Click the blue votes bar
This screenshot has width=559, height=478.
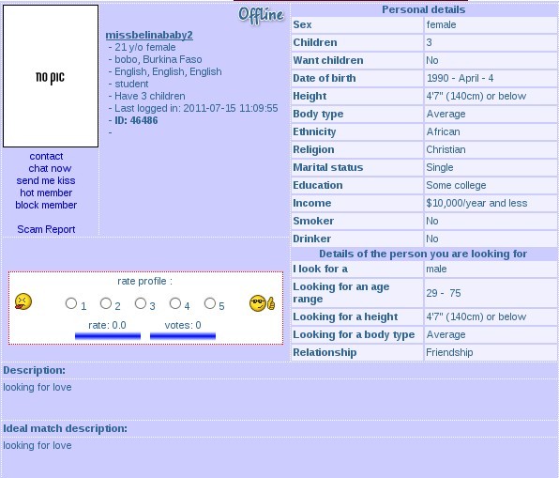pos(183,336)
